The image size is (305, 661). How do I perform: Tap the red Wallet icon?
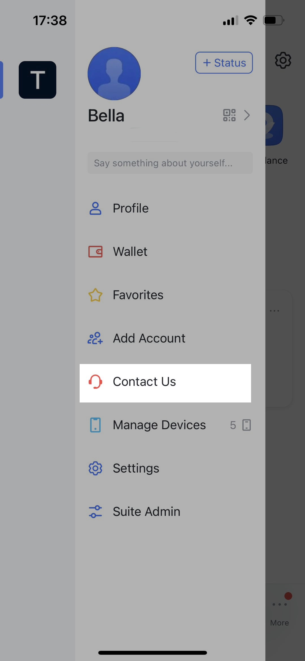point(95,251)
